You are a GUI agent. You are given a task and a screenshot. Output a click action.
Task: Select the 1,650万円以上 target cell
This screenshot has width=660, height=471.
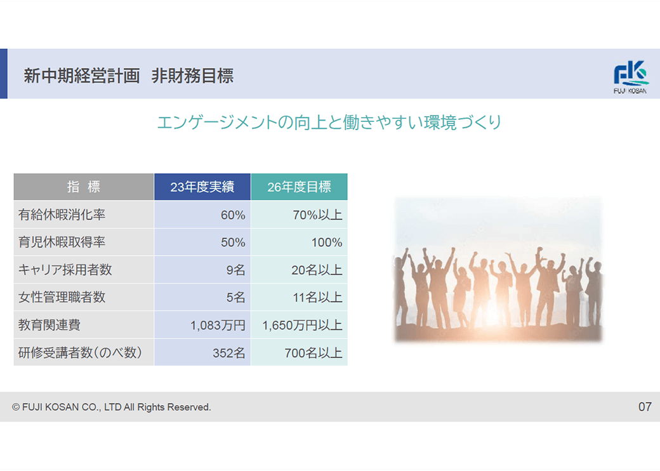pyautogui.click(x=302, y=325)
